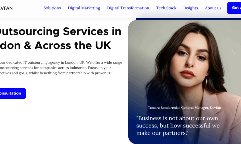Go to Digital Marketing nav link
Screen dimensions: 241x144
tap(84, 8)
